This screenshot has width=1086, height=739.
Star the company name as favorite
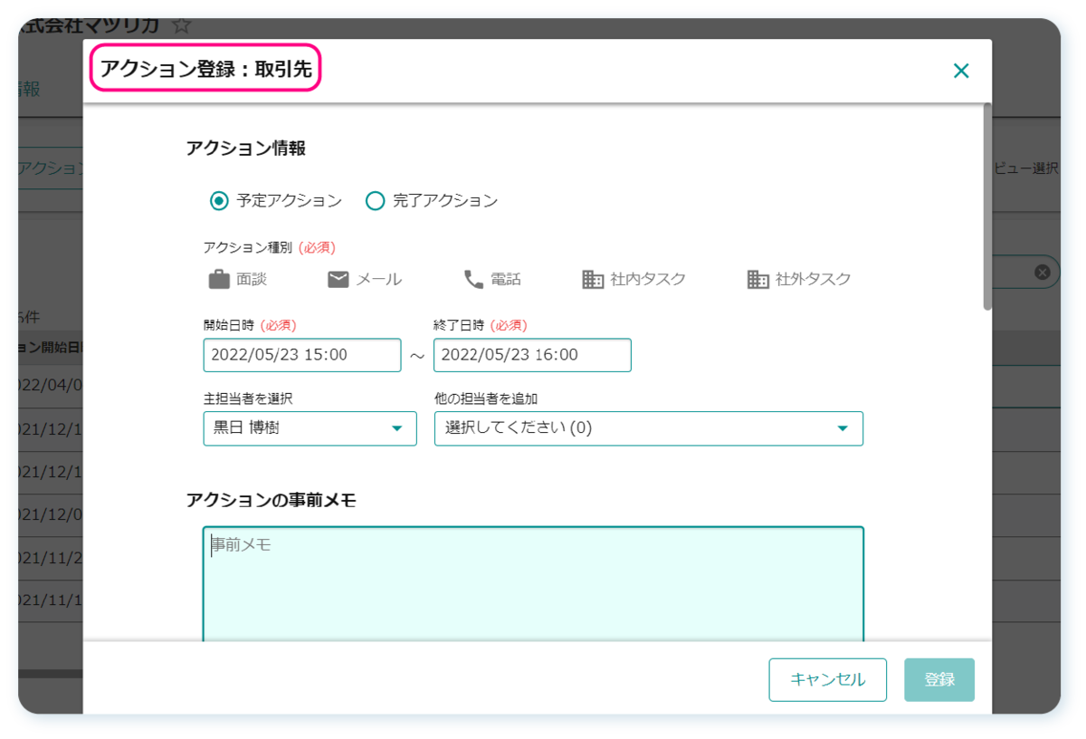click(181, 24)
